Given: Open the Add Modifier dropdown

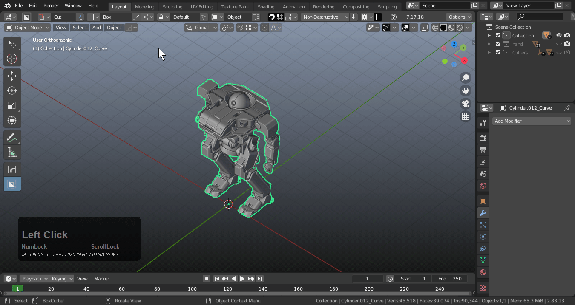Looking at the screenshot, I should (532, 121).
